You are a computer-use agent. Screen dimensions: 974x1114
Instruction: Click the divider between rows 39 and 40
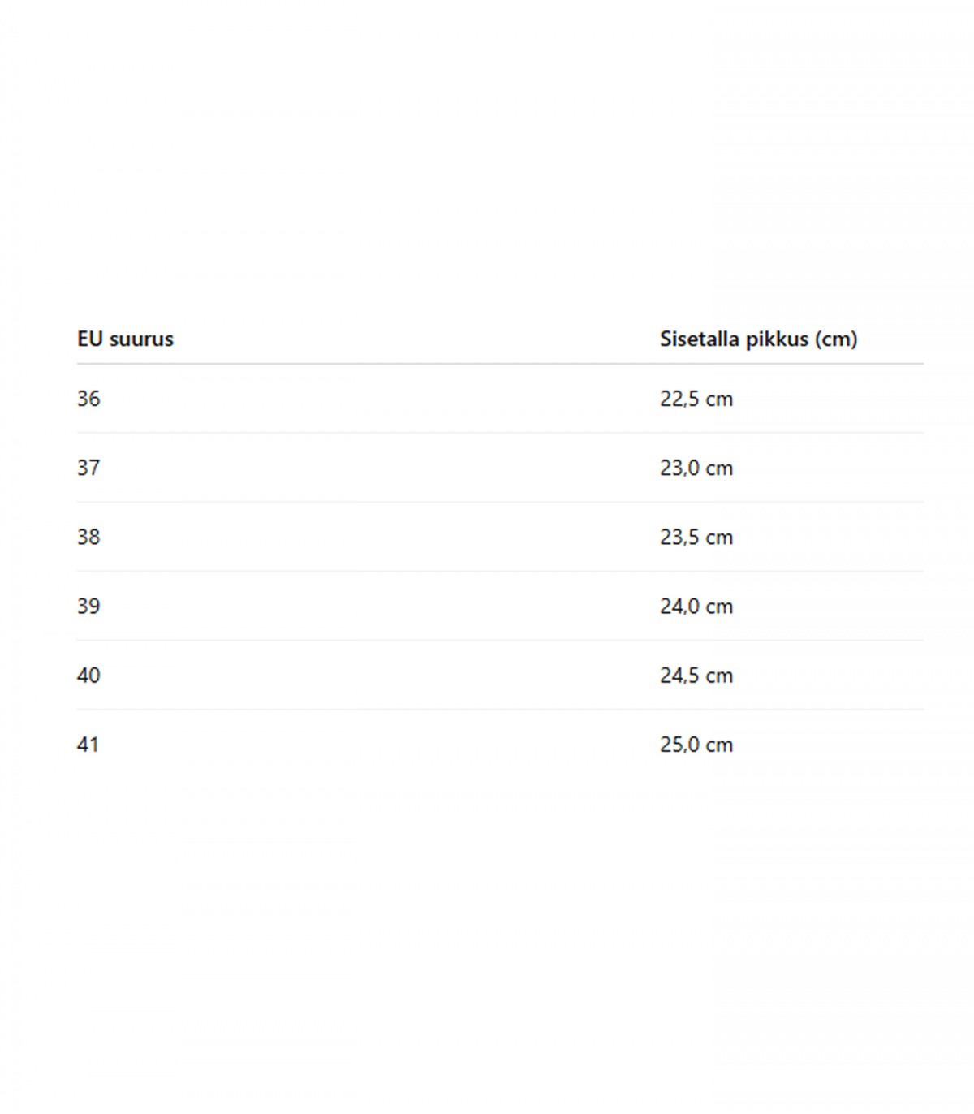pyautogui.click(x=500, y=640)
